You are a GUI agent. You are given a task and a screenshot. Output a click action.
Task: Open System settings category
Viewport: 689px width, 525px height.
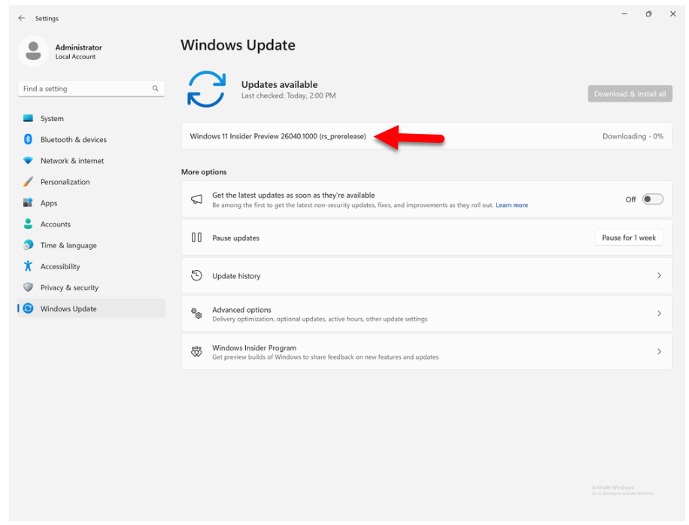pos(92,118)
